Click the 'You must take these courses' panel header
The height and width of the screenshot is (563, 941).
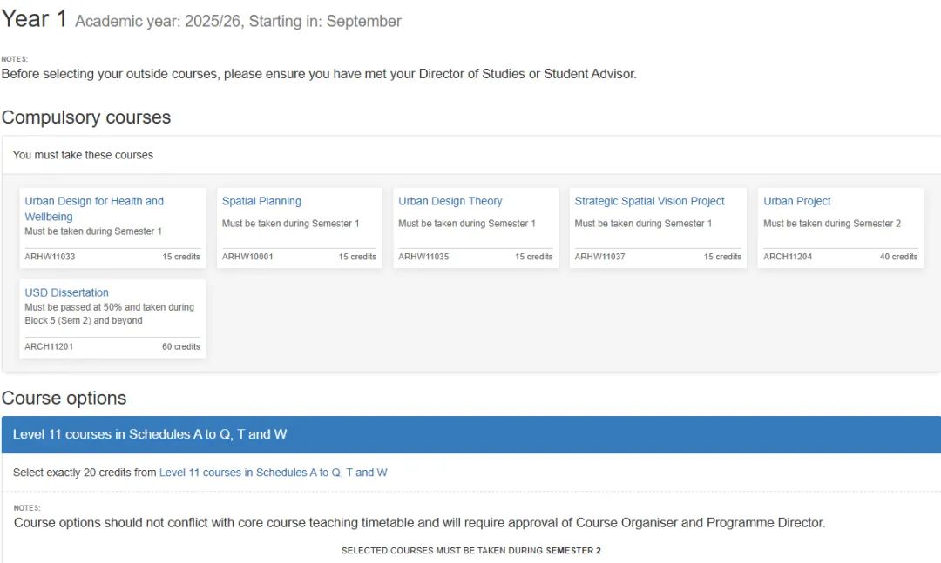pos(83,155)
